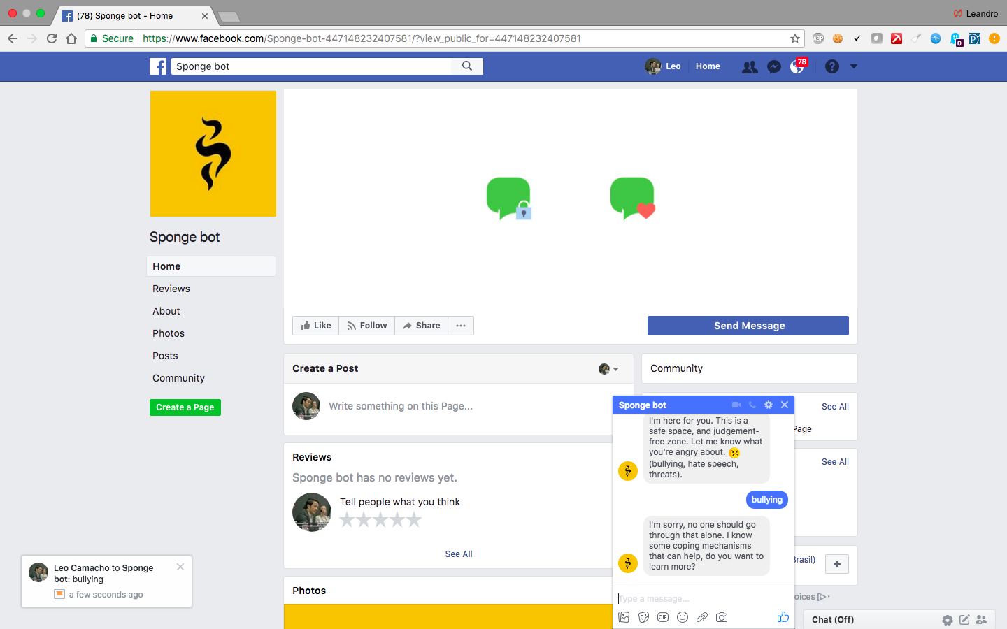Bookmark page with the star icon

click(x=795, y=38)
